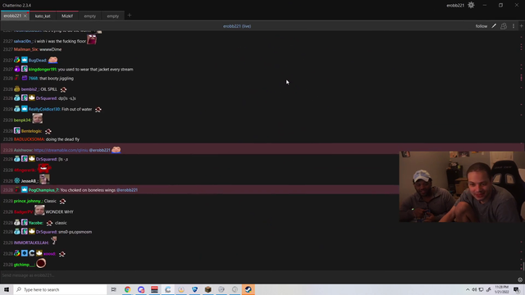Click username Yacobe
525x295 pixels.
pyautogui.click(x=35, y=223)
